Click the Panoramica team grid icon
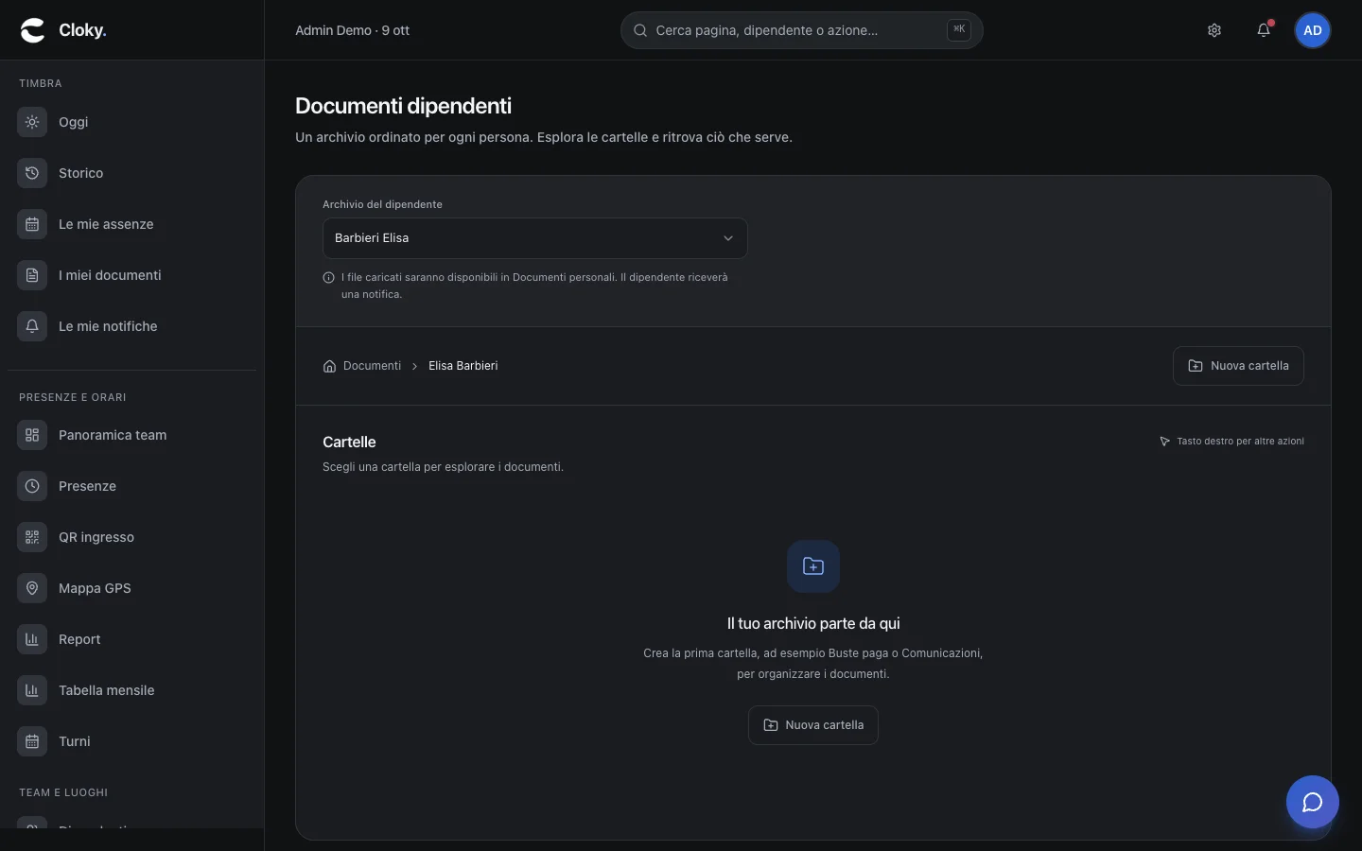This screenshot has height=851, width=1362. [32, 435]
